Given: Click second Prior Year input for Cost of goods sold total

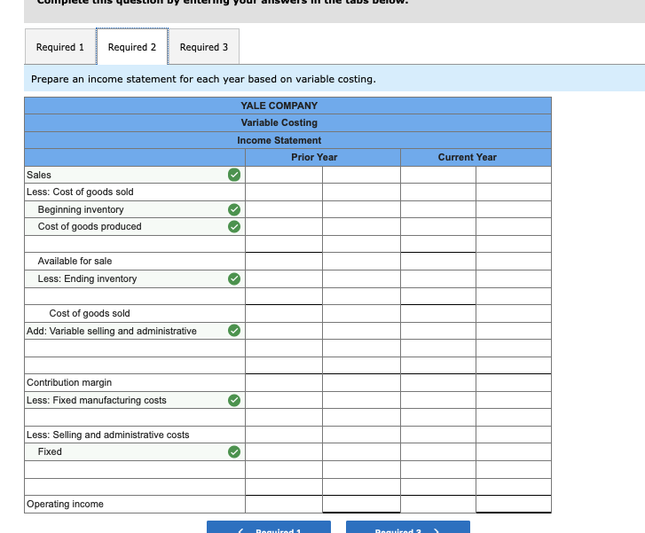Looking at the screenshot, I should point(362,313).
